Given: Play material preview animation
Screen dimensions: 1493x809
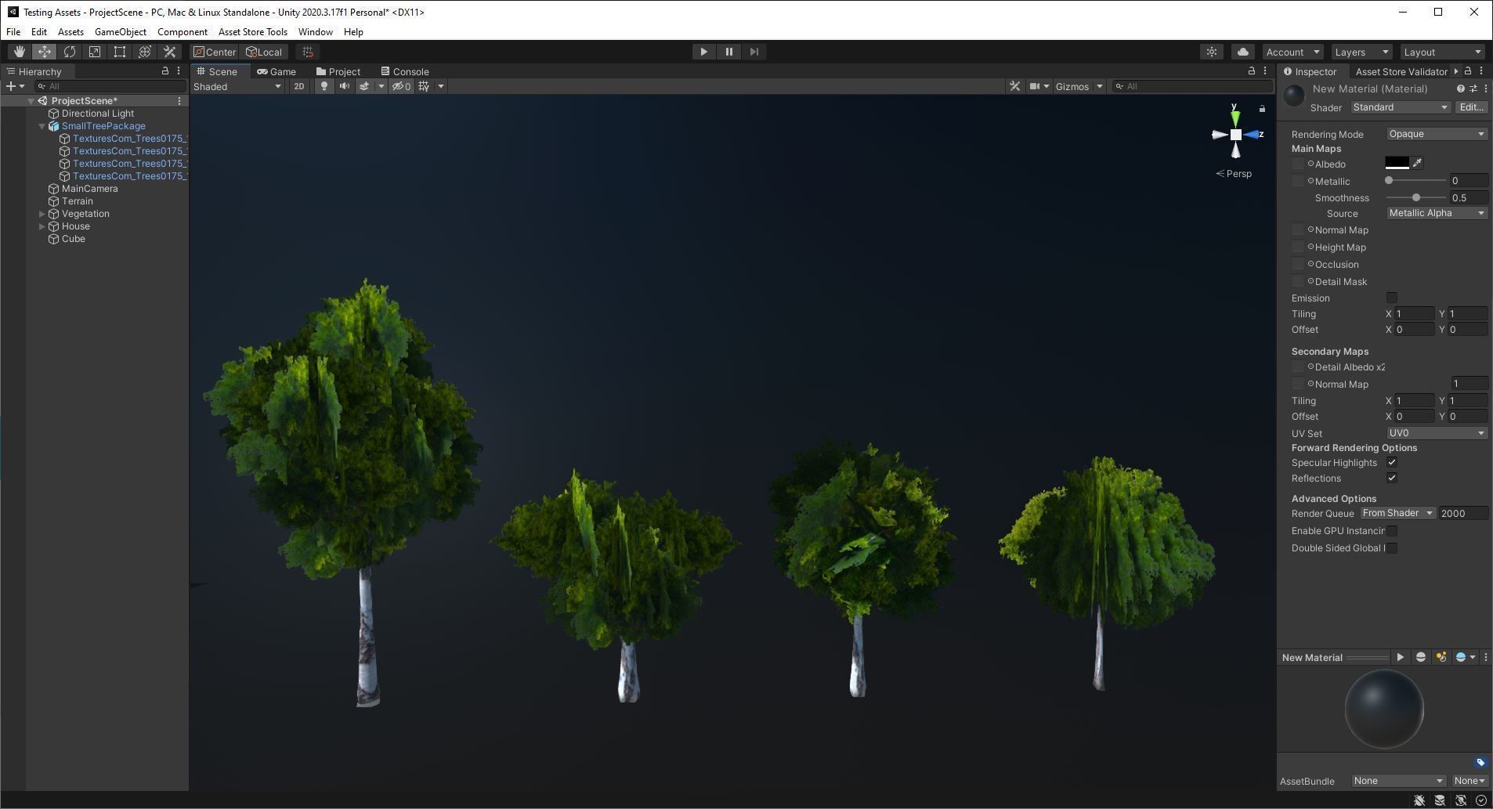Looking at the screenshot, I should pos(1400,657).
